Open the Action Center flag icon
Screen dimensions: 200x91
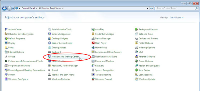6,29
